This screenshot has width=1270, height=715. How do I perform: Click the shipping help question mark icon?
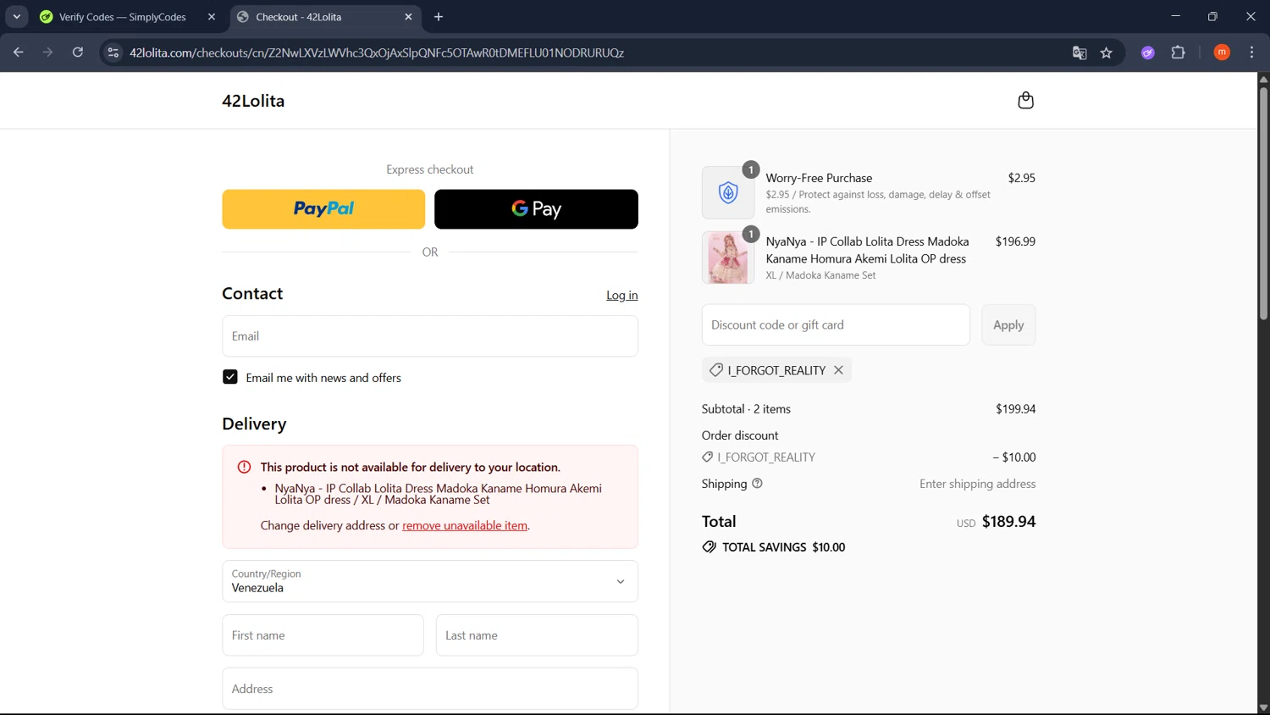point(757,484)
